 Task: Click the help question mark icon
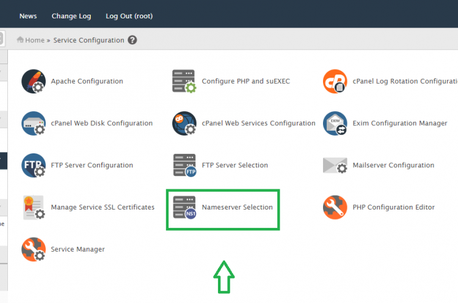[x=133, y=40]
